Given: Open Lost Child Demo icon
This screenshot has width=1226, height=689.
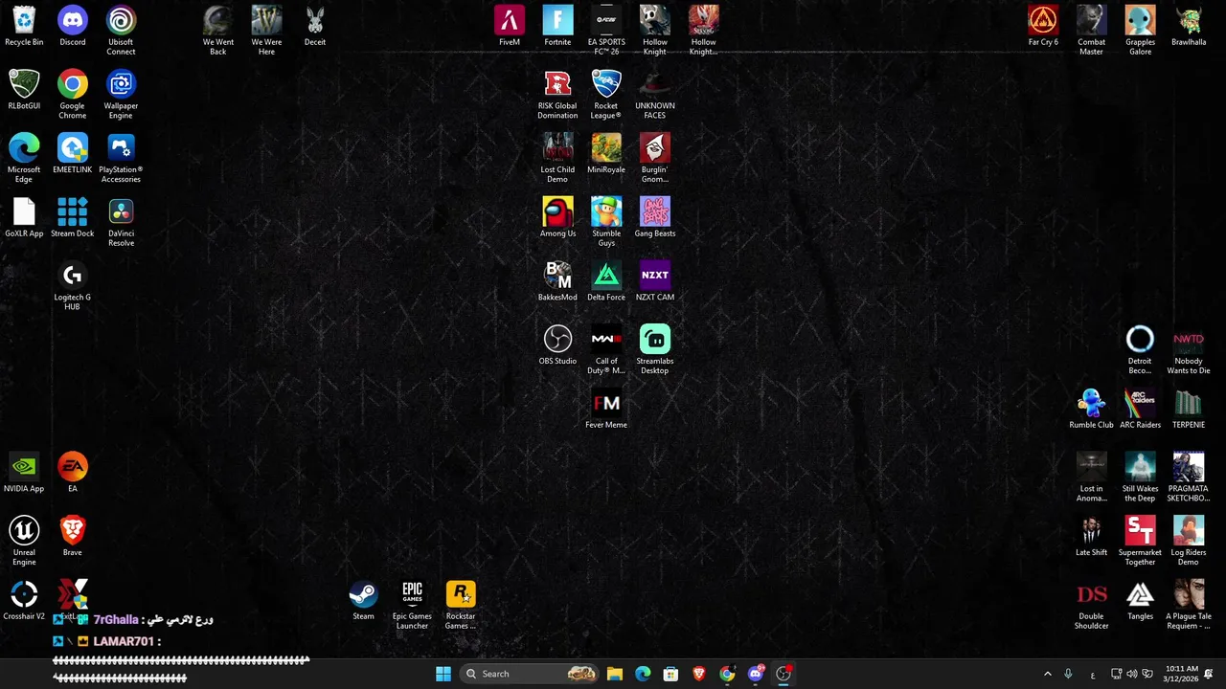Looking at the screenshot, I should [x=557, y=159].
